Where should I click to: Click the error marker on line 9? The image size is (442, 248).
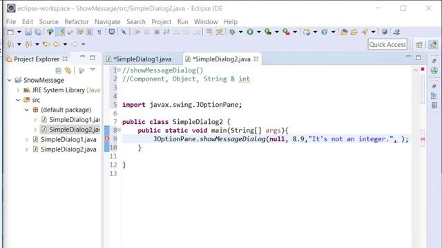107,138
